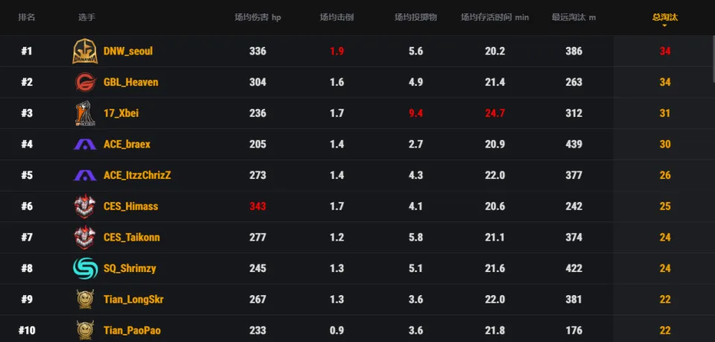The image size is (715, 342).
Task: Open player DNW_seoul's profile name link
Action: point(128,51)
